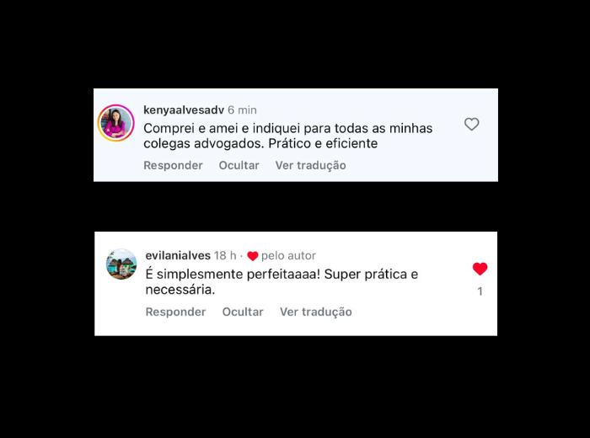Click the 6 min timestamp
This screenshot has width=590, height=438.
pyautogui.click(x=243, y=110)
